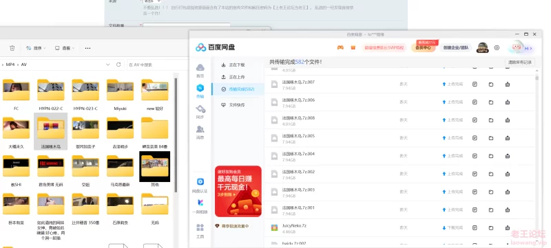The height and width of the screenshot is (248, 551).
Task: Open the 首页 home icon in Baidu sidebar
Action: coord(200,70)
